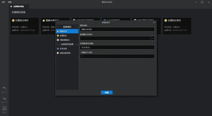212x116 pixels.
Task: Click the 项目名称: label
Action: pos(83,25)
